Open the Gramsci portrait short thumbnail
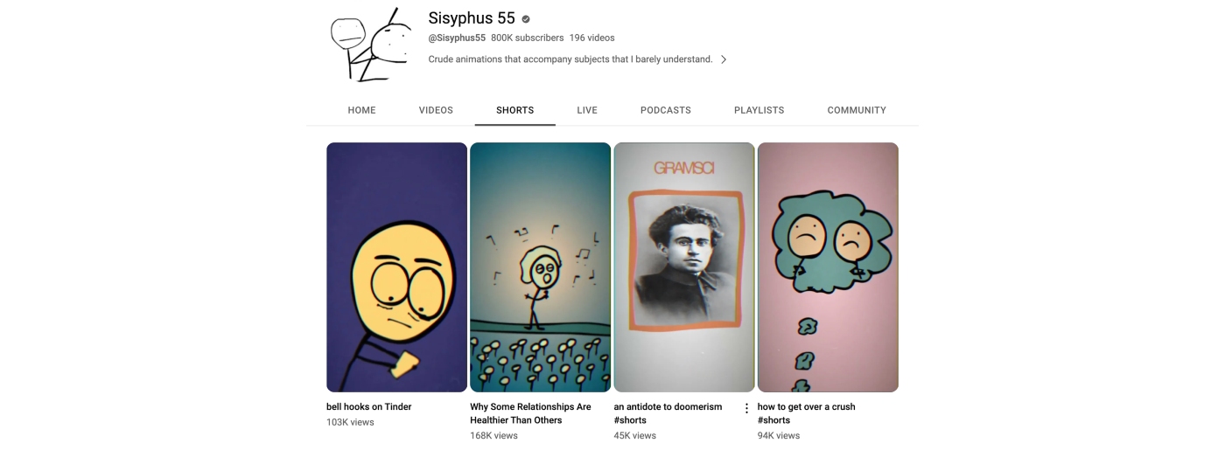The height and width of the screenshot is (450, 1225). tap(683, 267)
